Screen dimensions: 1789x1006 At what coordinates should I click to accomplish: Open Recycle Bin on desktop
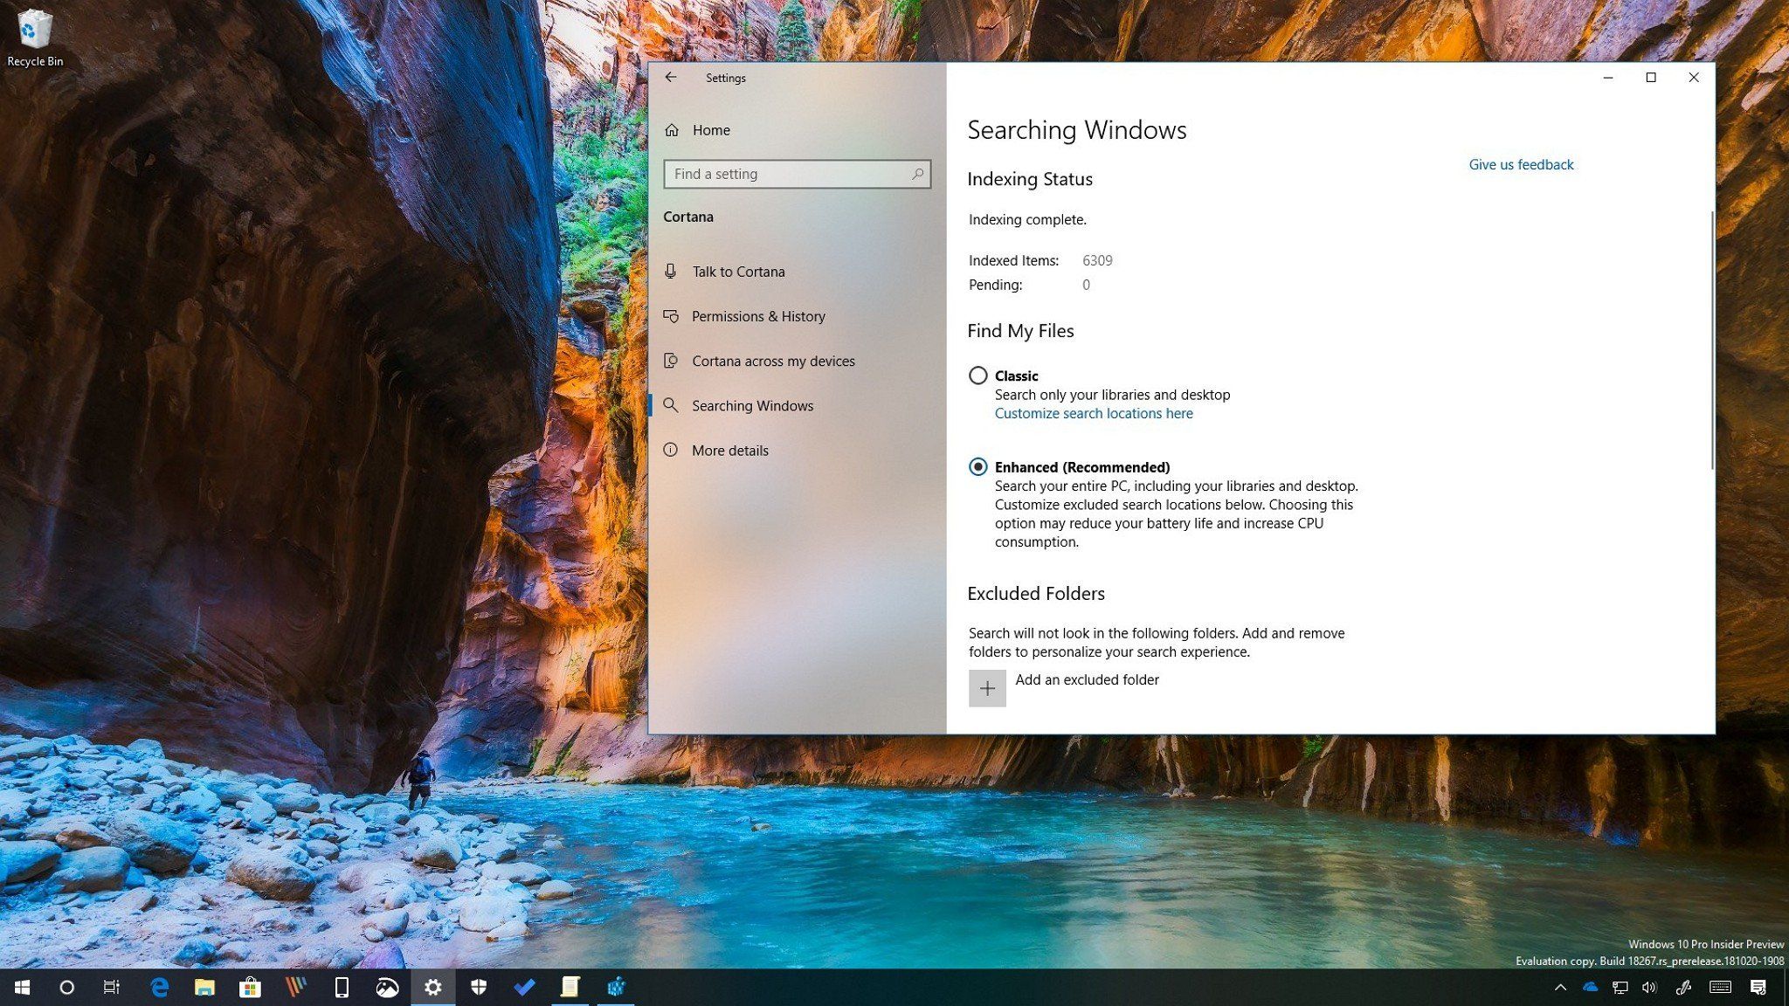click(35, 38)
